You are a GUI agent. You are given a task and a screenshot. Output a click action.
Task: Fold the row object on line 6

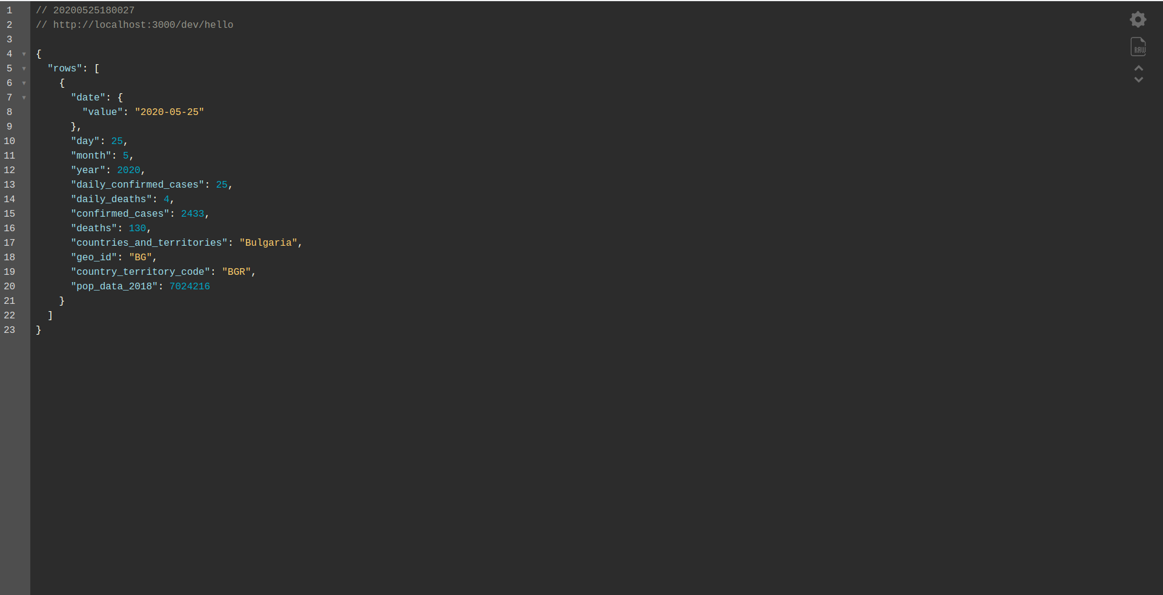pyautogui.click(x=24, y=83)
